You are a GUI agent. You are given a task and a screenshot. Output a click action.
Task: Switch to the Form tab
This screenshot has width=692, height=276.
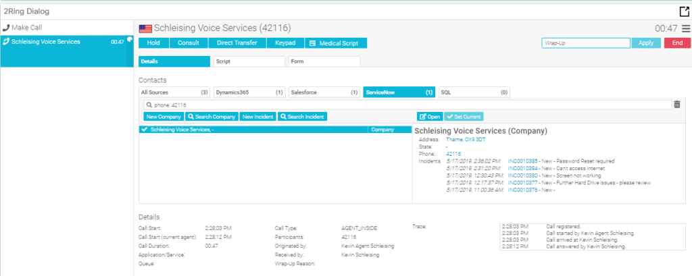click(x=324, y=61)
